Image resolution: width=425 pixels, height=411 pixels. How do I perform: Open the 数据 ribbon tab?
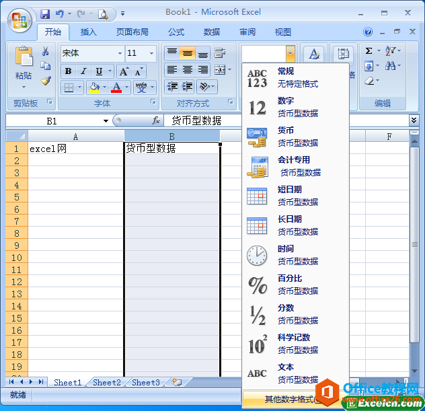[212, 32]
